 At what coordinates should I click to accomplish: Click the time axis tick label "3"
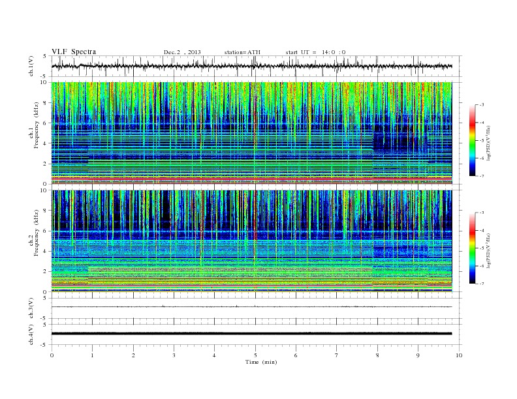click(x=174, y=355)
